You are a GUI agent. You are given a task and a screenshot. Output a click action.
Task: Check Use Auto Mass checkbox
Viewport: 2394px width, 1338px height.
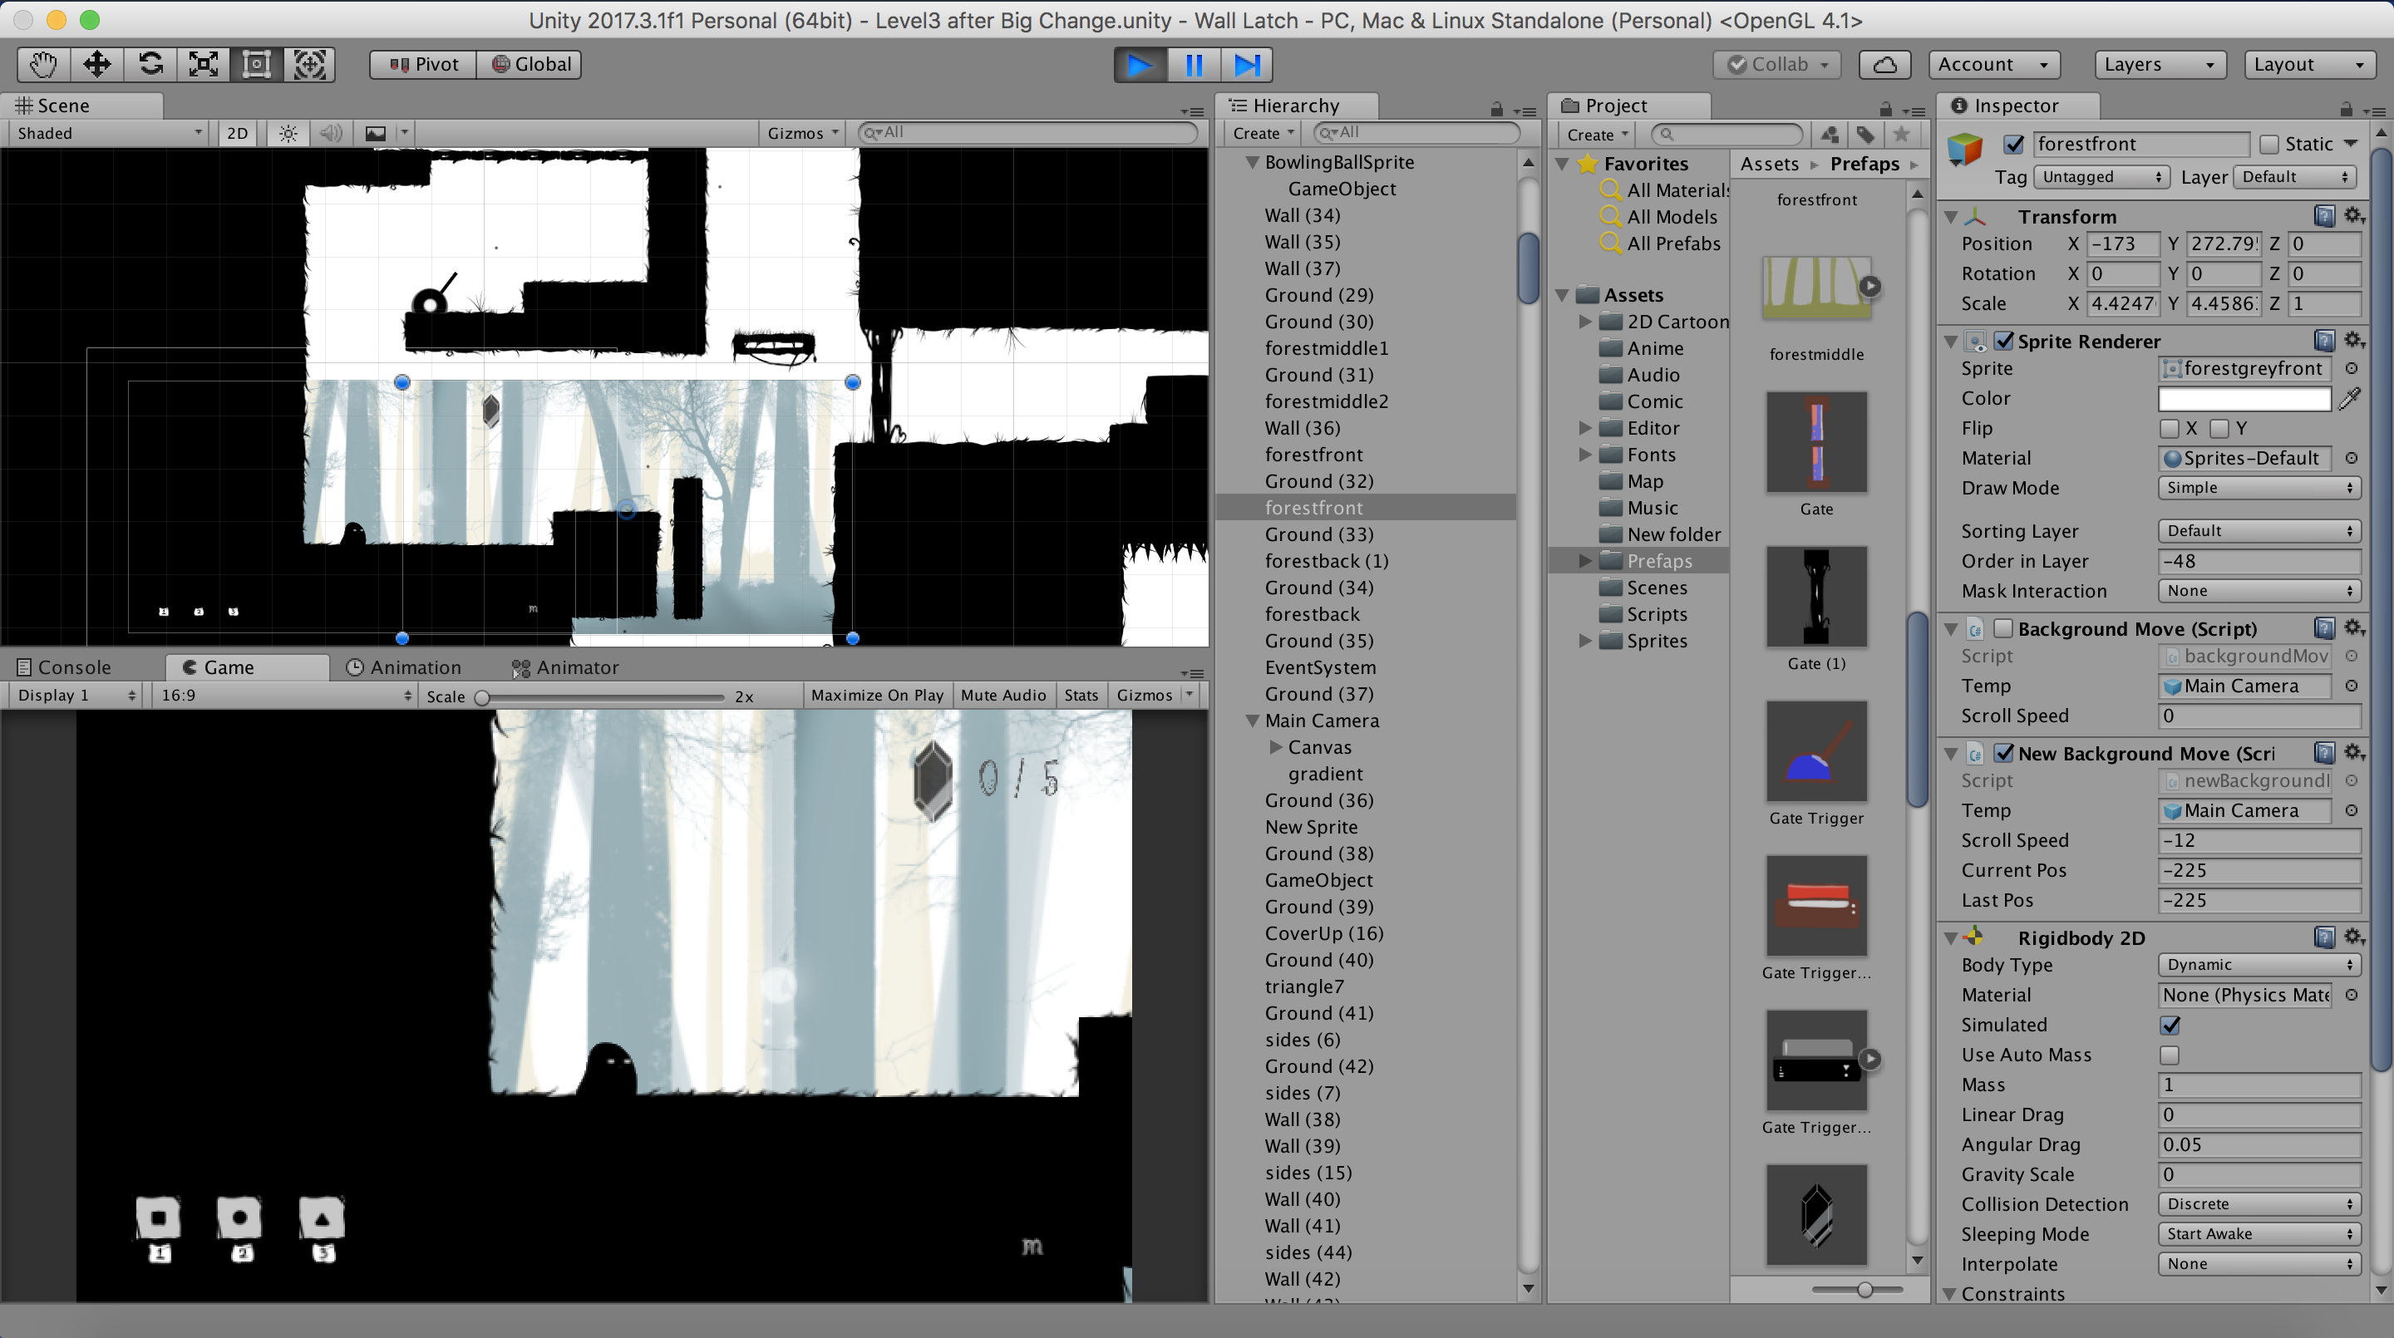pos(2169,1055)
